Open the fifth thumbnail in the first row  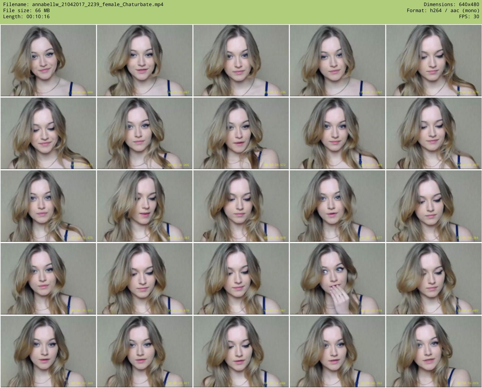click(434, 60)
